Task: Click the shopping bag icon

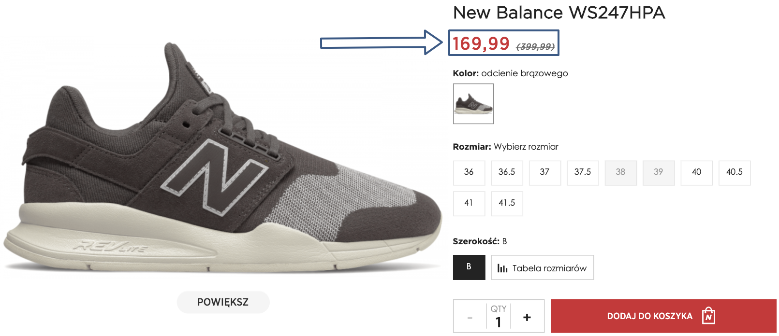Action: [708, 316]
